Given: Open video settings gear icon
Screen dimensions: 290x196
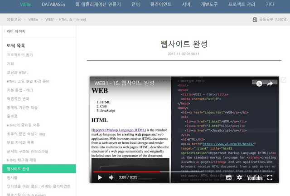Looking at the screenshot, I should [x=239, y=177].
